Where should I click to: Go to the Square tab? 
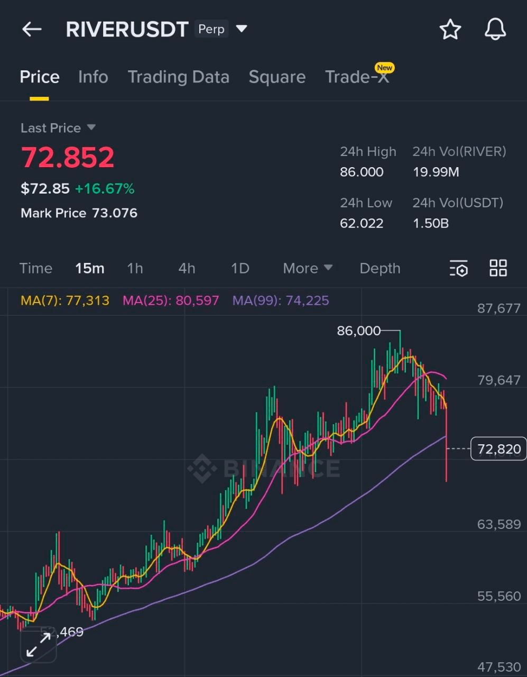[277, 77]
